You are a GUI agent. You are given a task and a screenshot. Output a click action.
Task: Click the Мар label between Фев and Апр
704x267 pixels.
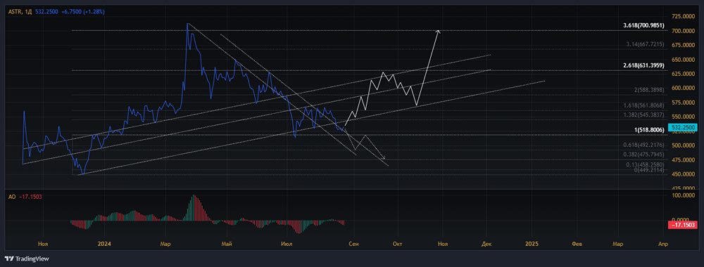tap(618, 244)
